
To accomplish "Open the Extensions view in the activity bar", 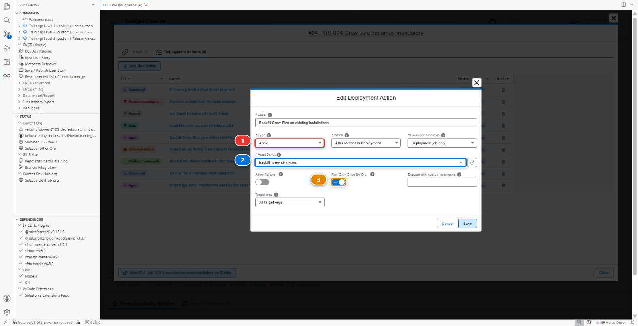I will pyautogui.click(x=7, y=62).
